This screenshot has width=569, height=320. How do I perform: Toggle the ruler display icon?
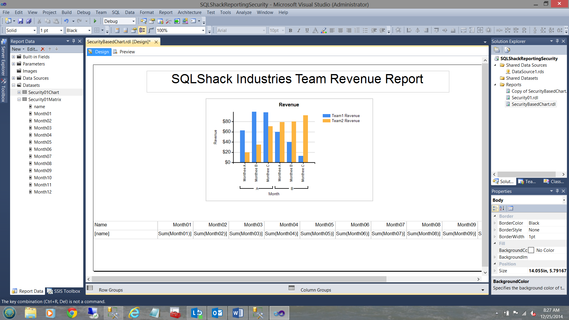[x=151, y=30]
